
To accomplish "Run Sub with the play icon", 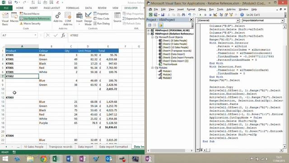I will (x=200, y=14).
